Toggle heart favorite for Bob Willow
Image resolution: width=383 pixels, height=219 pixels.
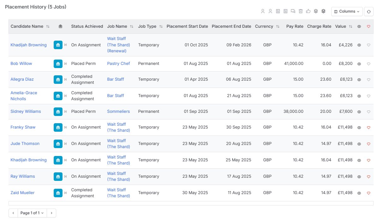(368, 64)
